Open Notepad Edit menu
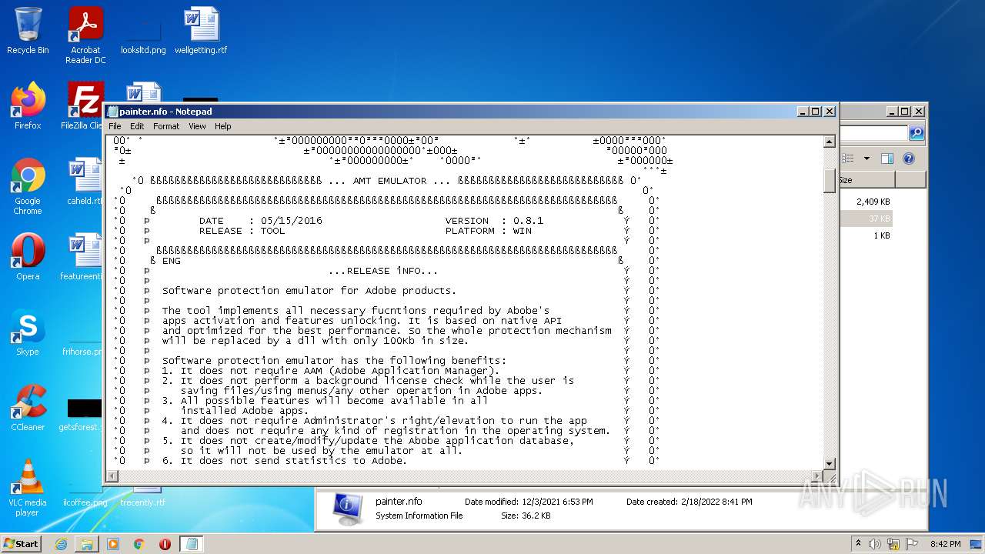 [x=137, y=126]
